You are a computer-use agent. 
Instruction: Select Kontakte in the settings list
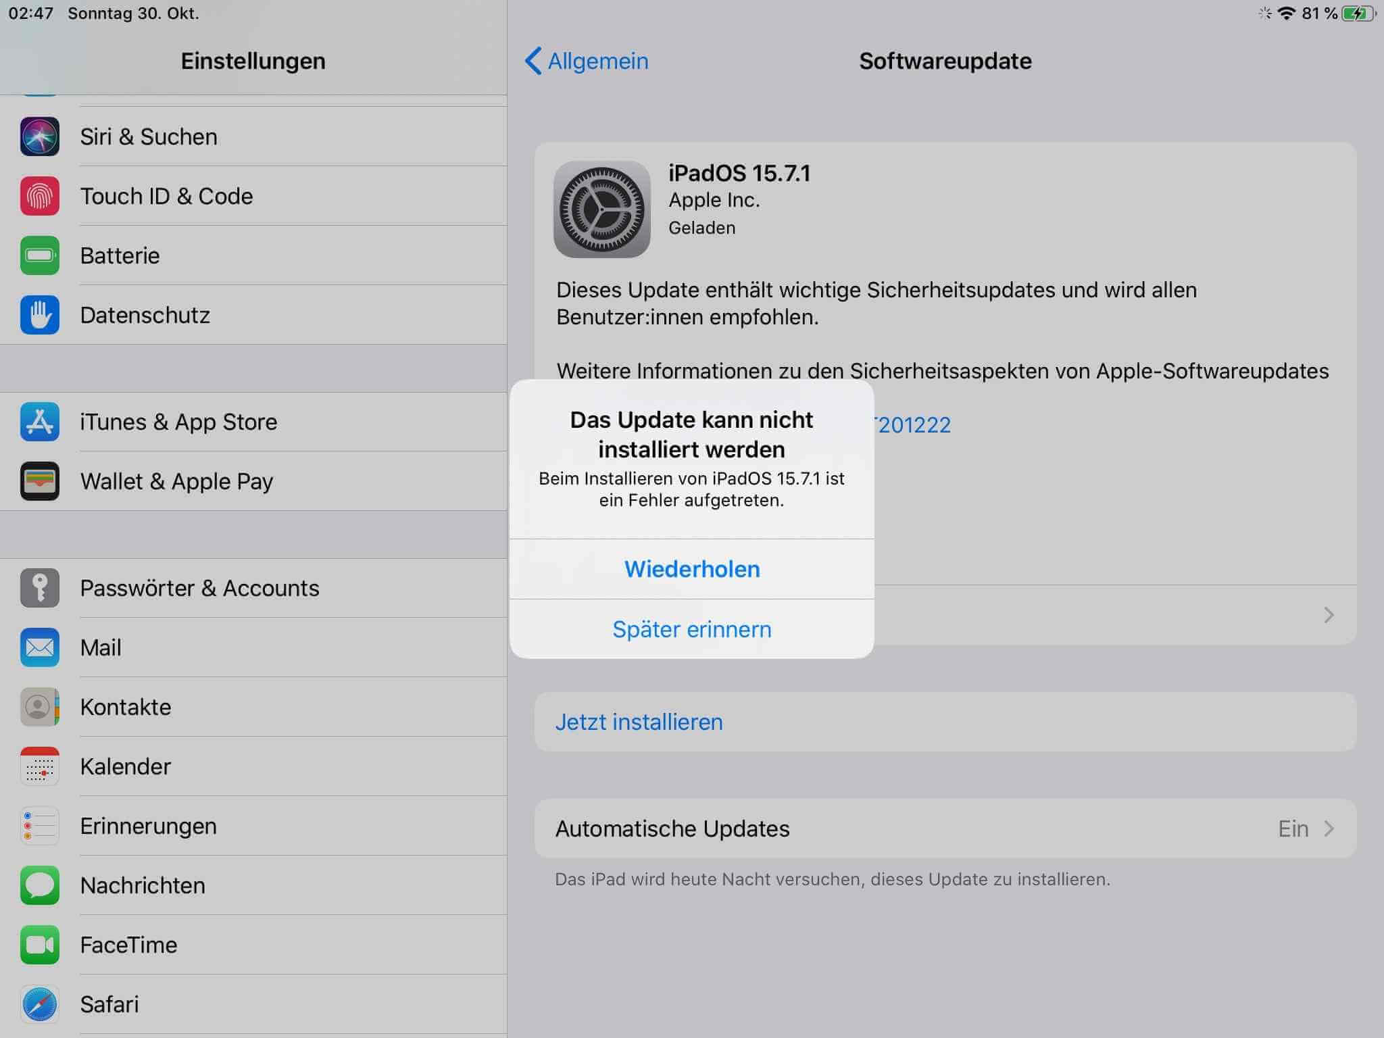(x=253, y=707)
